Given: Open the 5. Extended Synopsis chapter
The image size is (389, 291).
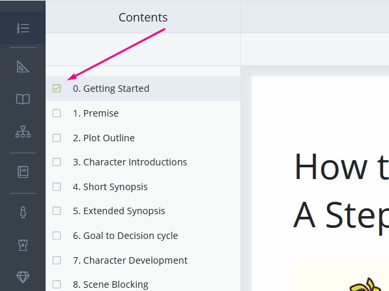Looking at the screenshot, I should [119, 211].
